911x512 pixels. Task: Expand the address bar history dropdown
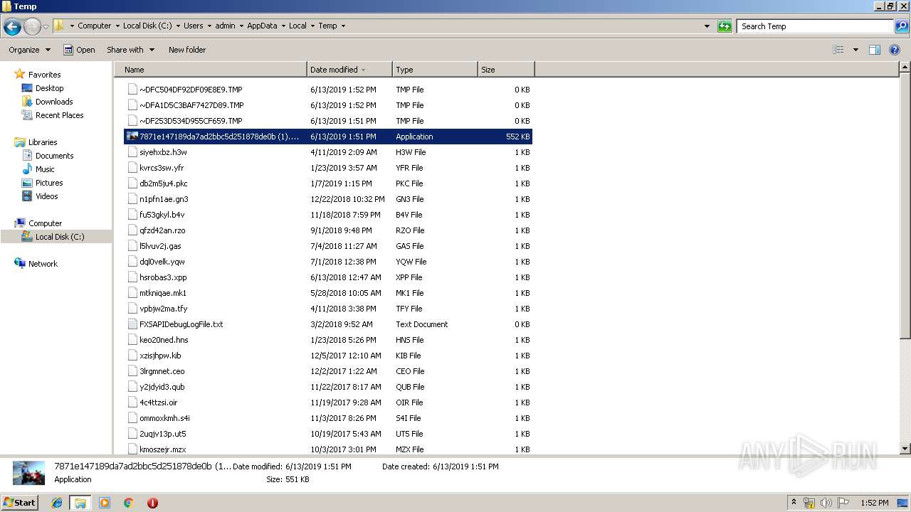click(x=707, y=26)
